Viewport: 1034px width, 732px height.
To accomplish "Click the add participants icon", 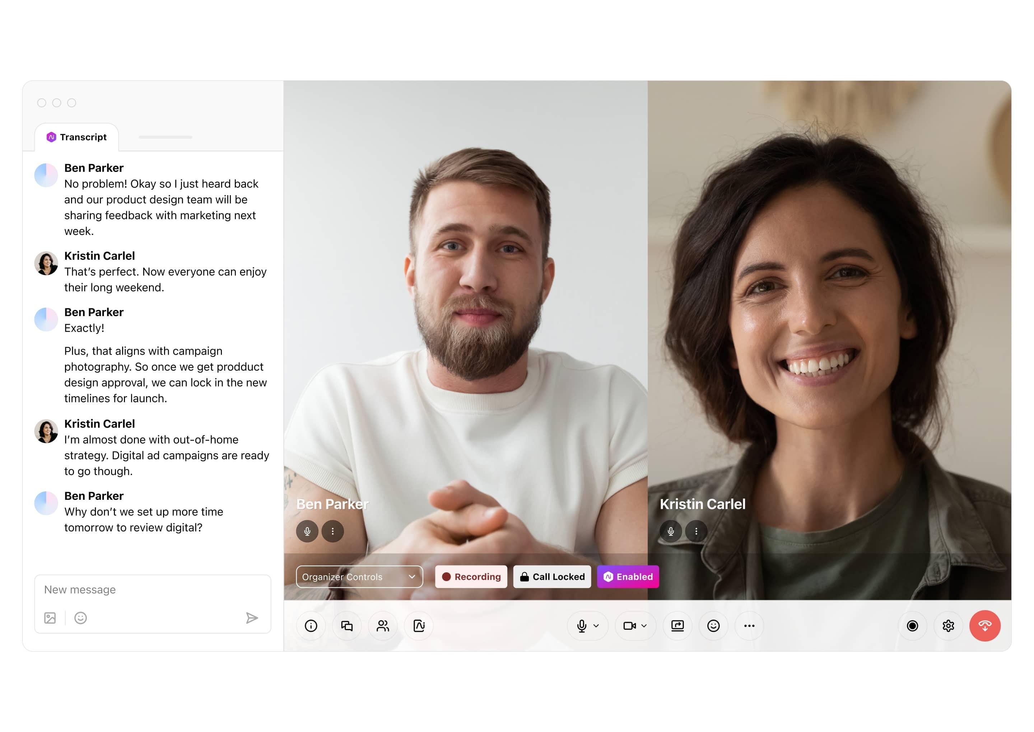I will [x=383, y=626].
